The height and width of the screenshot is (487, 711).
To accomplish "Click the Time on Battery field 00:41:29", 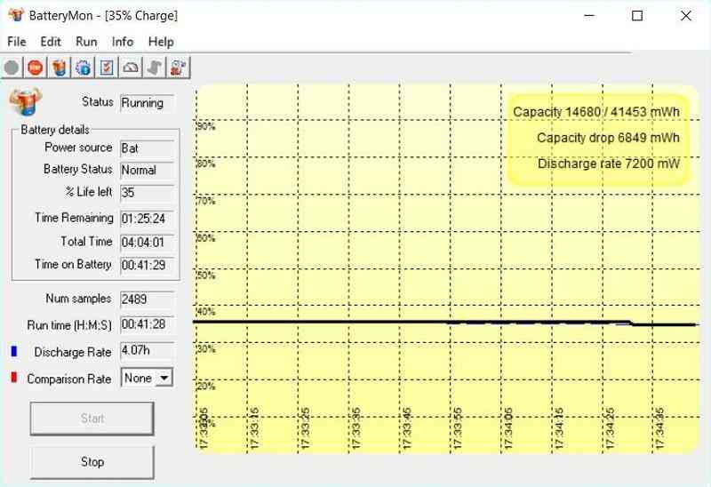I will [147, 265].
